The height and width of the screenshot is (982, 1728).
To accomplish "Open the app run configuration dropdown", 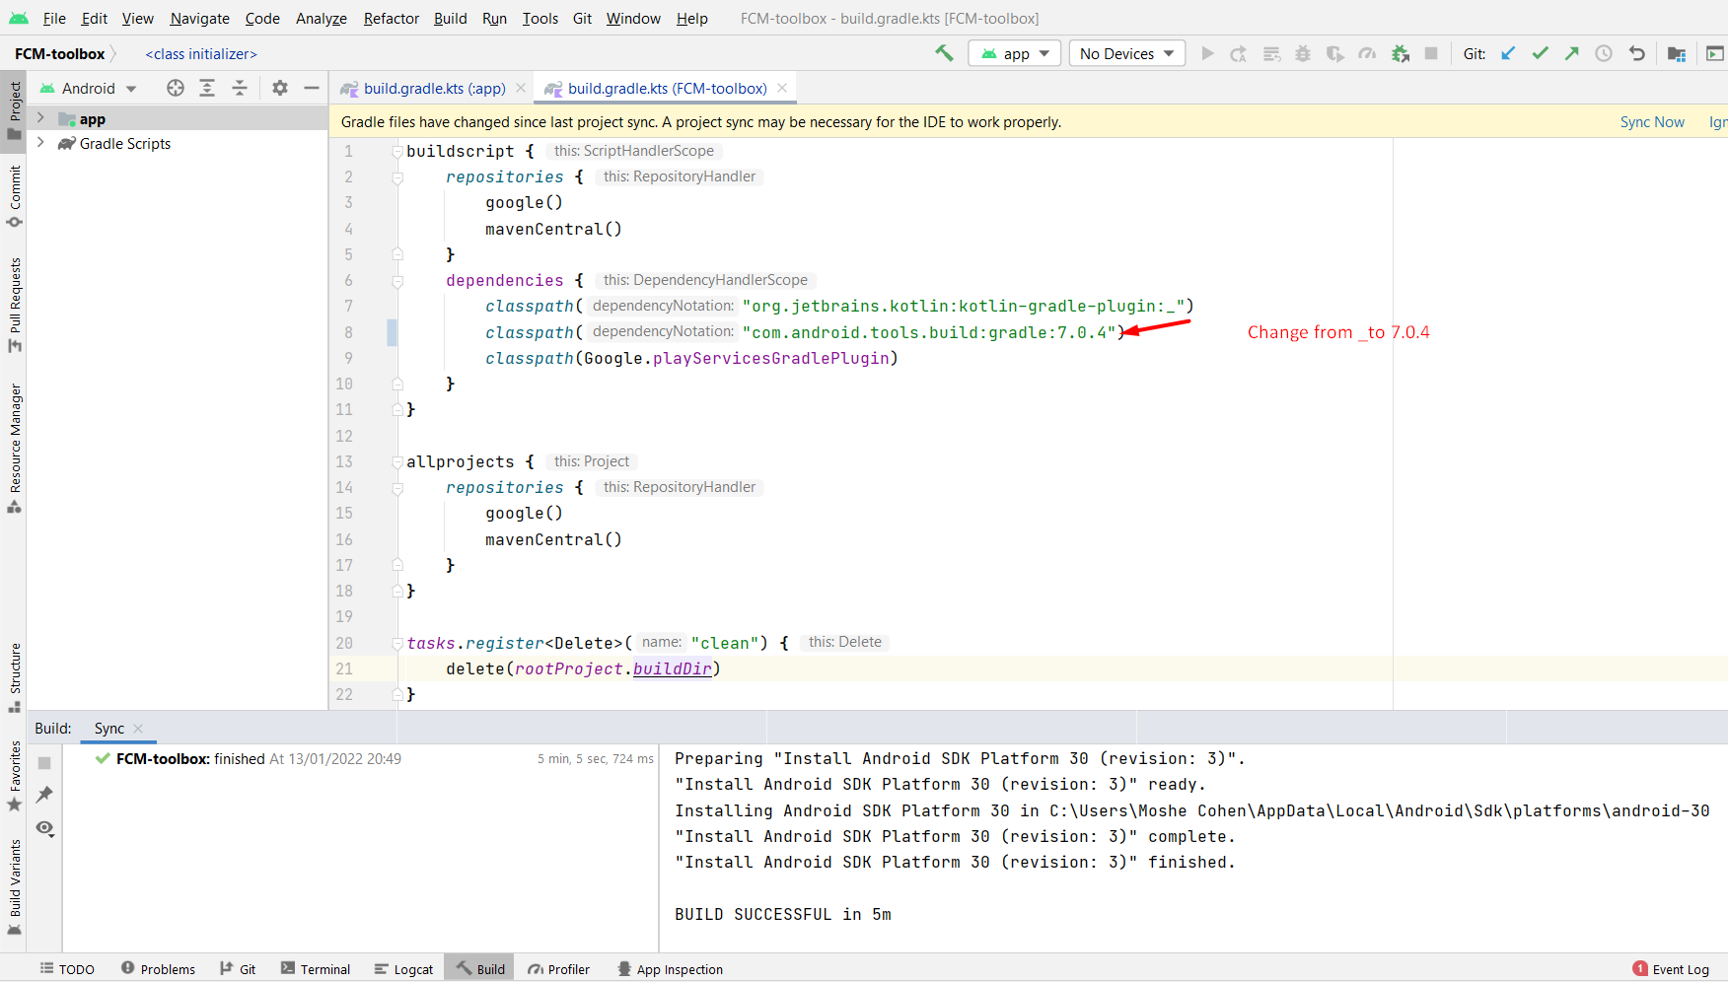I will click(x=1014, y=53).
